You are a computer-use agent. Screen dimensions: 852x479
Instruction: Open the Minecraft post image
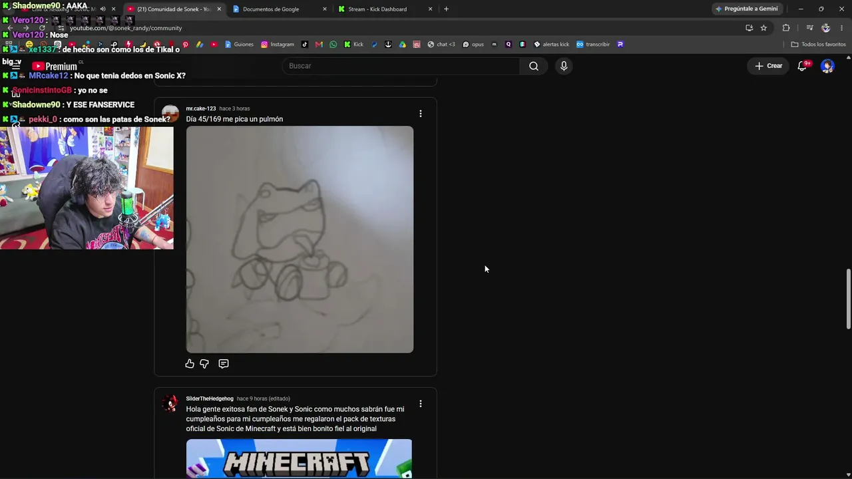pos(299,459)
